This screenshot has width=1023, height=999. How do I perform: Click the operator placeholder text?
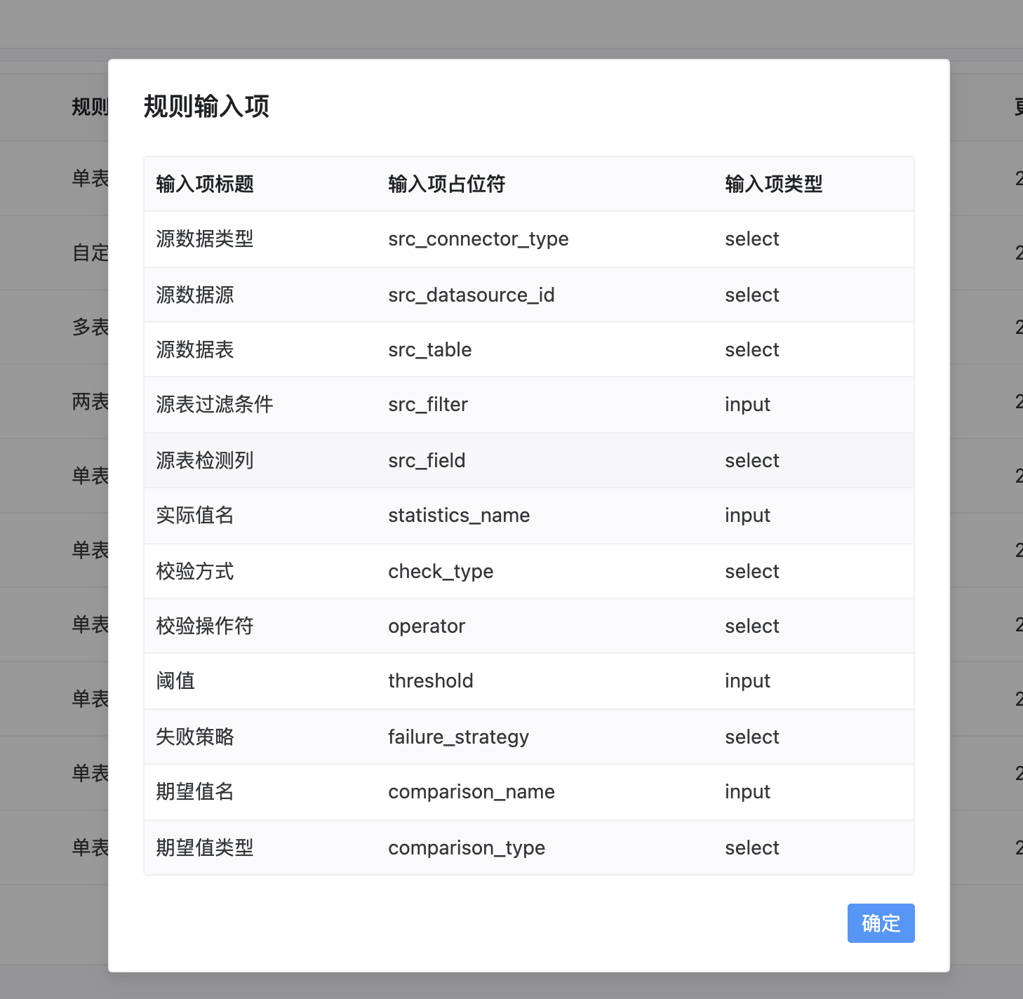[427, 626]
